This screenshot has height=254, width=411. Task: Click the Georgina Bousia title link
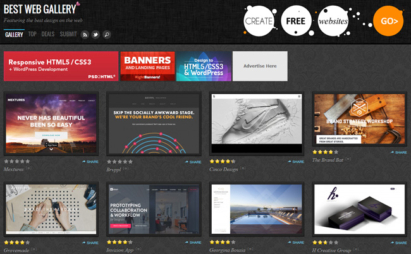coord(227,250)
